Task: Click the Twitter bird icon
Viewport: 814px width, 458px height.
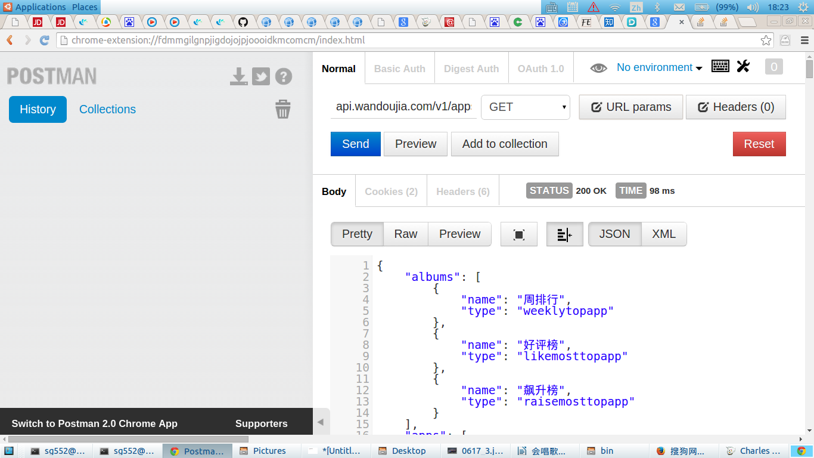Action: [x=261, y=76]
